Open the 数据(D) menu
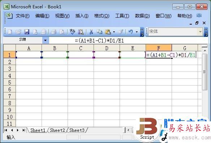 [142, 16]
